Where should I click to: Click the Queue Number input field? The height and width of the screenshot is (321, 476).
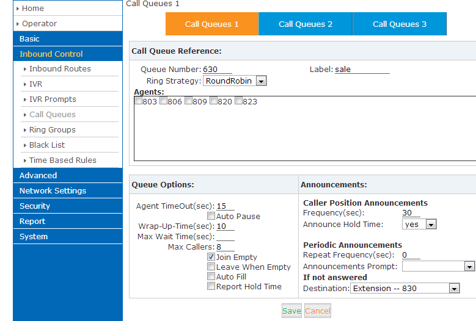(x=217, y=70)
